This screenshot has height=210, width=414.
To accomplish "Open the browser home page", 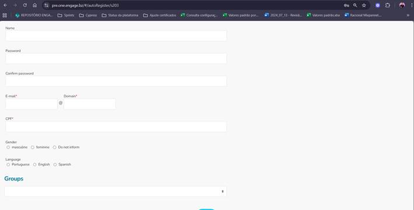I will pos(34,5).
